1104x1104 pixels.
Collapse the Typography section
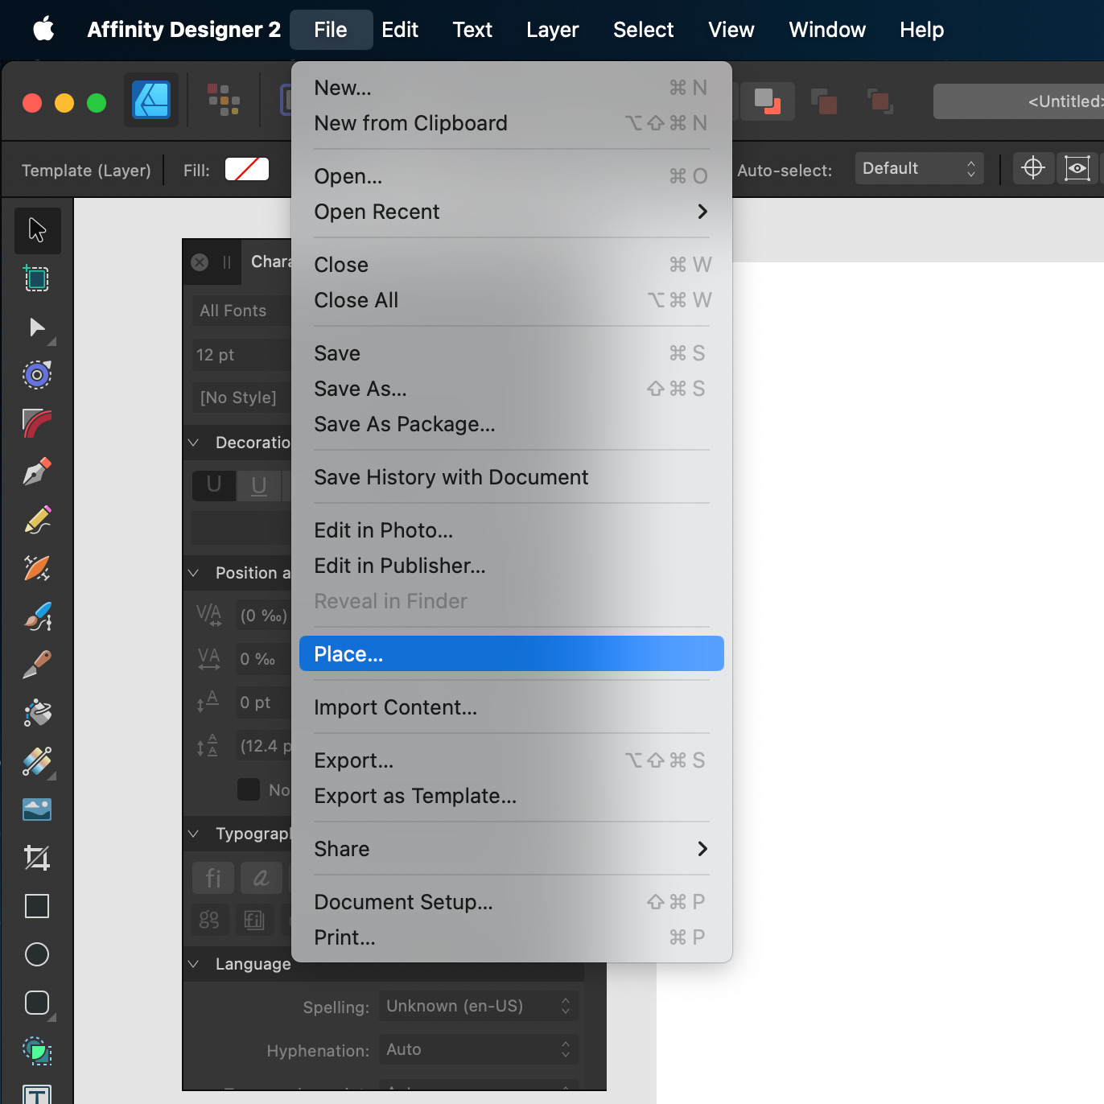pos(193,834)
